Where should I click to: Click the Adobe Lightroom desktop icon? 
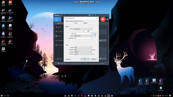click(x=147, y=81)
